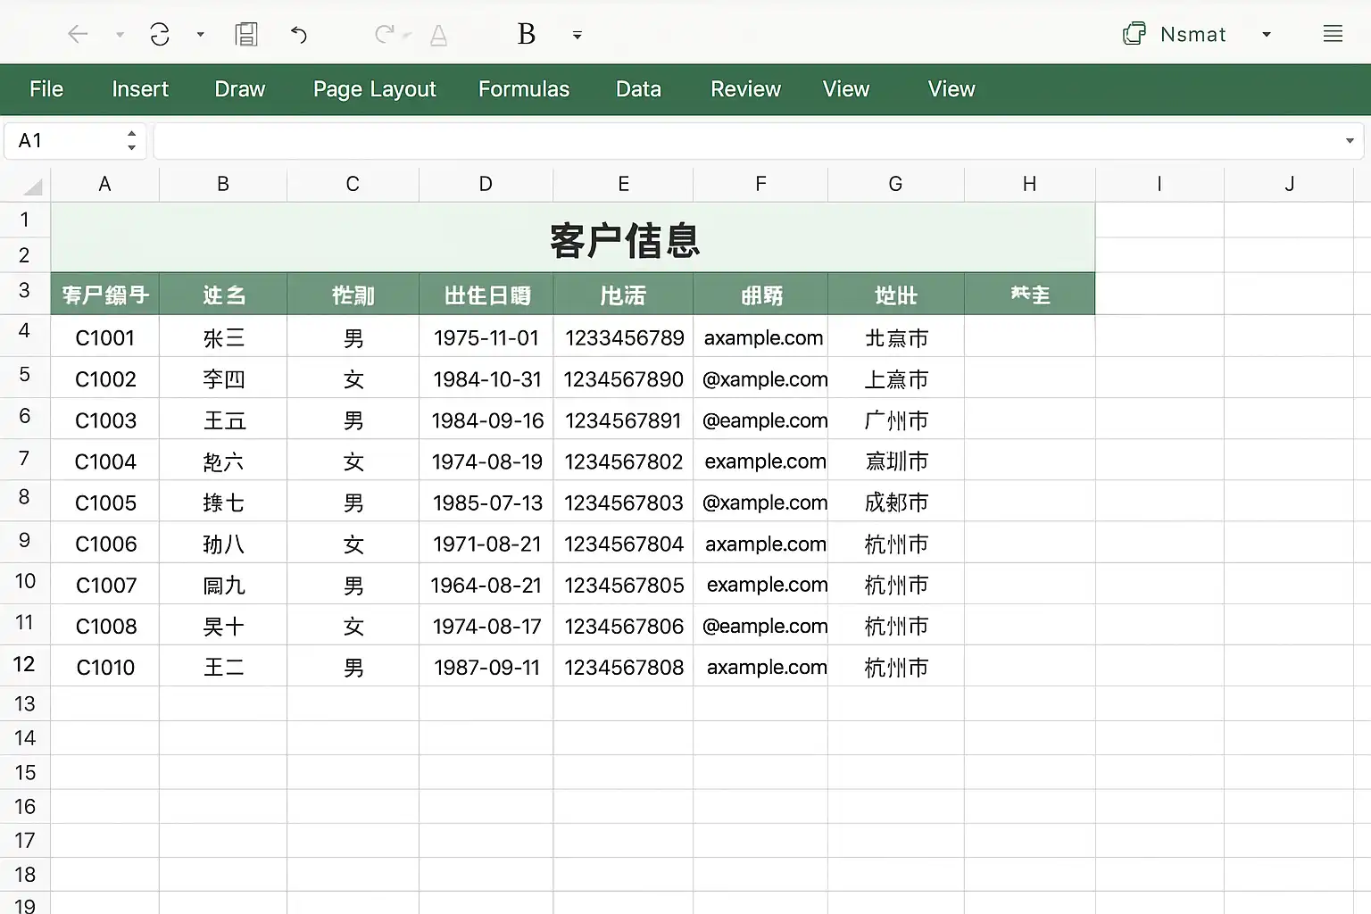
Task: Click the name box stepper arrows
Action: coord(131,141)
